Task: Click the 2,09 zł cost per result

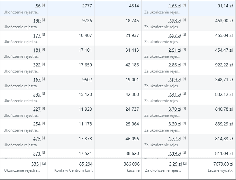Action: pyautogui.click(x=175, y=80)
